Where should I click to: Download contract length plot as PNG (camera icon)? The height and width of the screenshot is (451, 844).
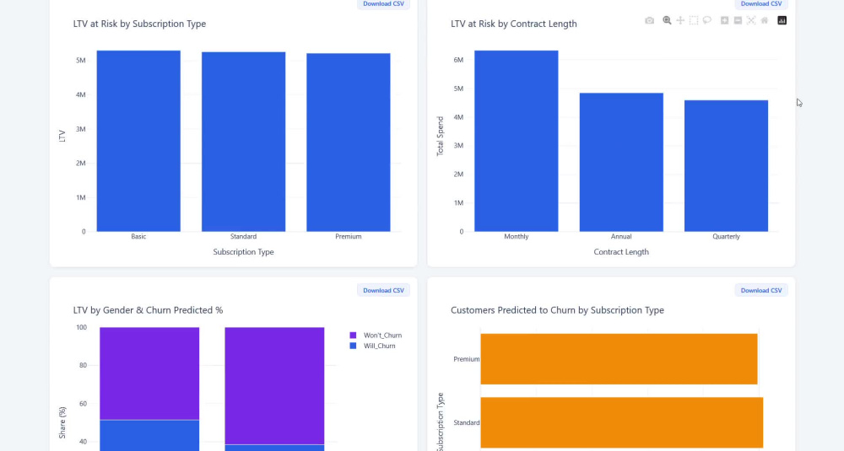(650, 20)
